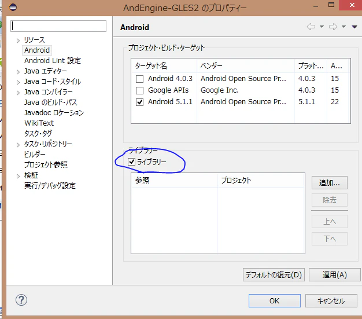This screenshot has width=362, height=319.
Task: Click the Eclipse icon in title bar
Action: 13,7
